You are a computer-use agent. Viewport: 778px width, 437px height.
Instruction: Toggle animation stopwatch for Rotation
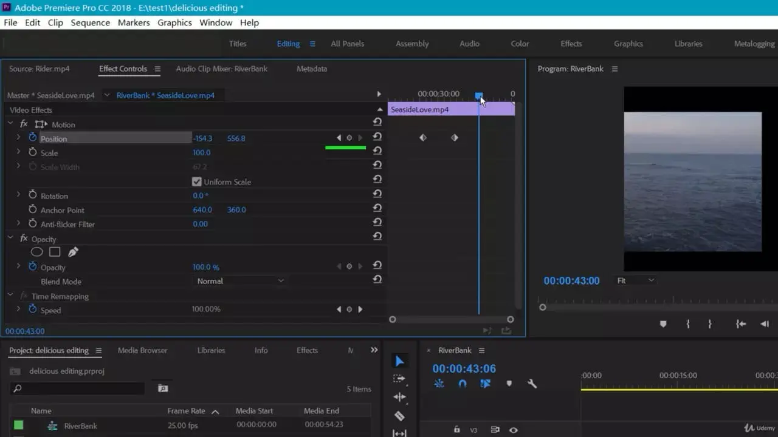pos(33,195)
